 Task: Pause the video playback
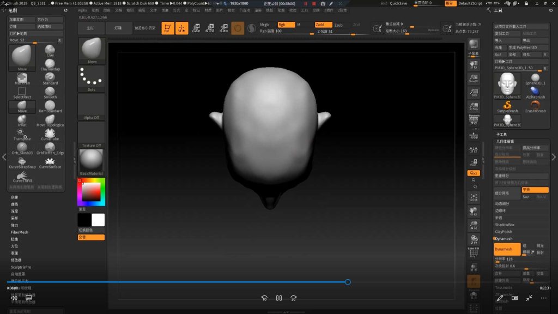tap(278, 298)
